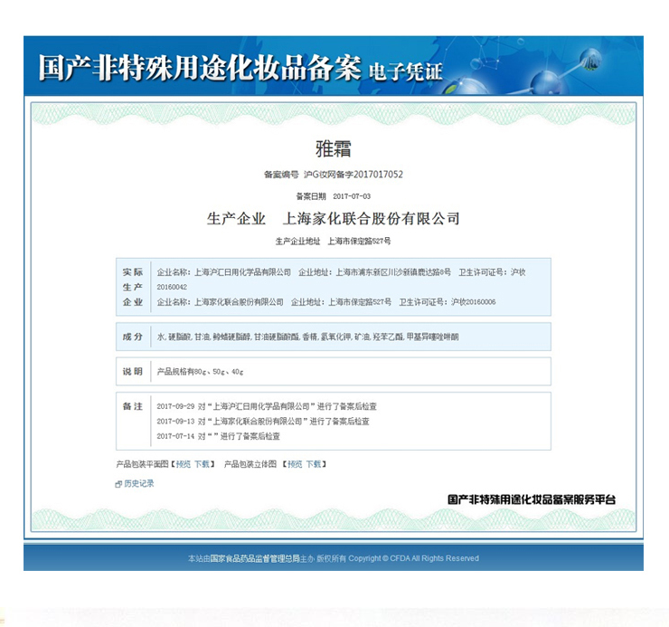Select the product name 雅霜
The height and width of the screenshot is (627, 669).
(x=334, y=148)
